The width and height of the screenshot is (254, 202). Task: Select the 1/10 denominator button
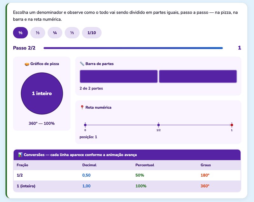tap(92, 33)
